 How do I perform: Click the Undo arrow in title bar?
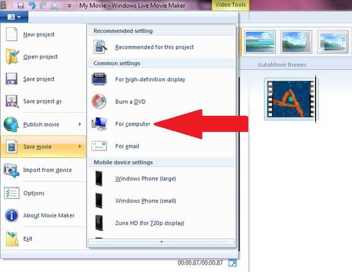[x=32, y=5]
